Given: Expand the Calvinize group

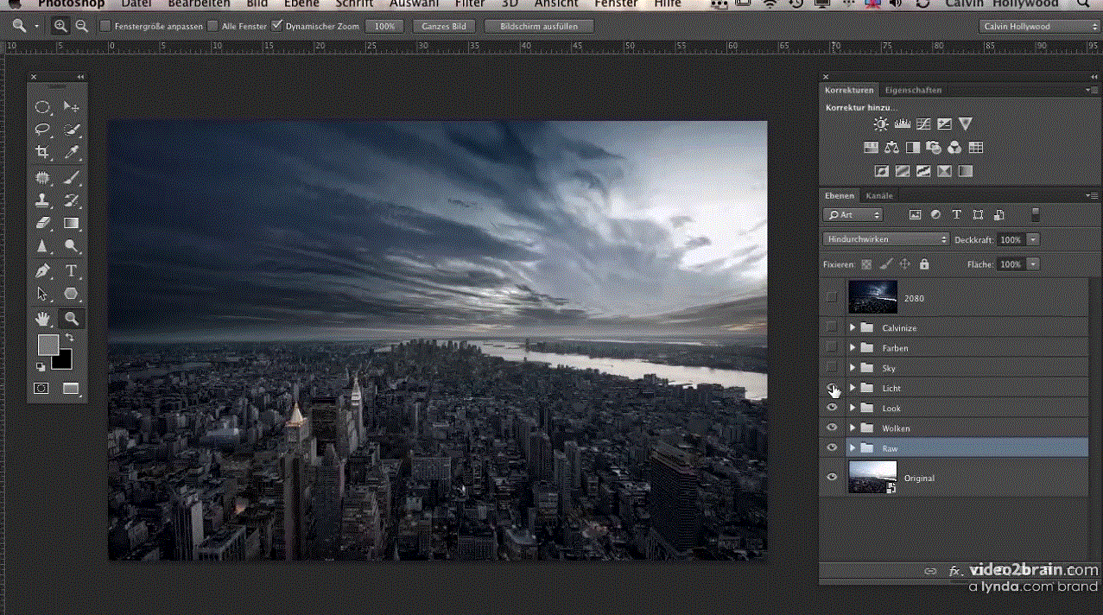Looking at the screenshot, I should 852,327.
